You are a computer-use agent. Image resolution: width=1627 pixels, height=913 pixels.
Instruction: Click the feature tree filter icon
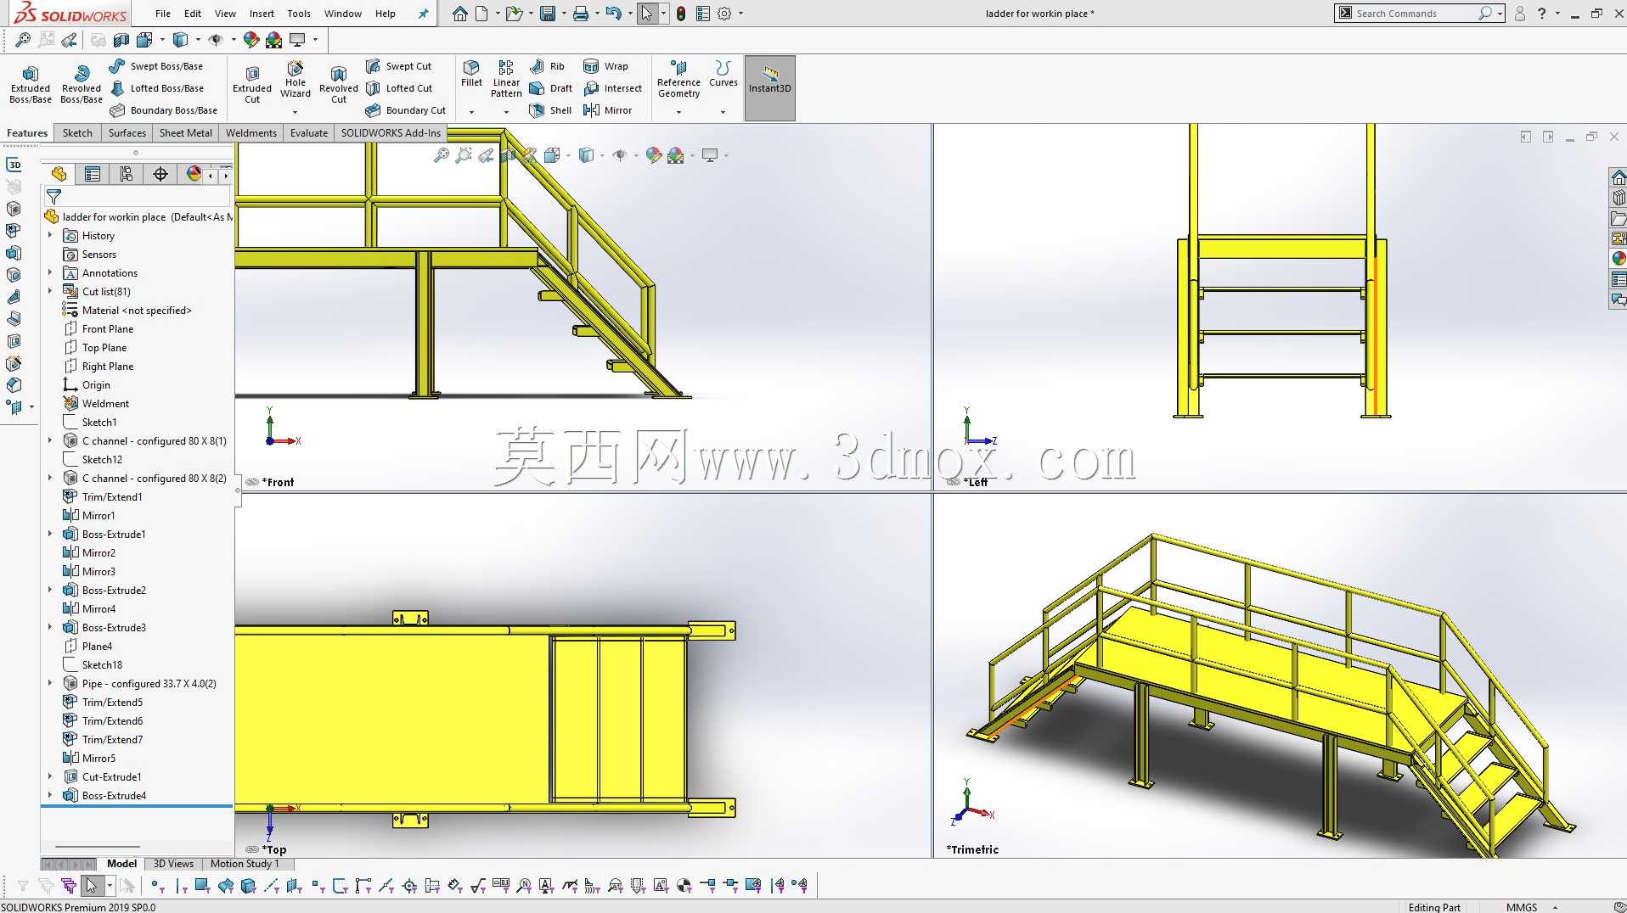click(53, 197)
